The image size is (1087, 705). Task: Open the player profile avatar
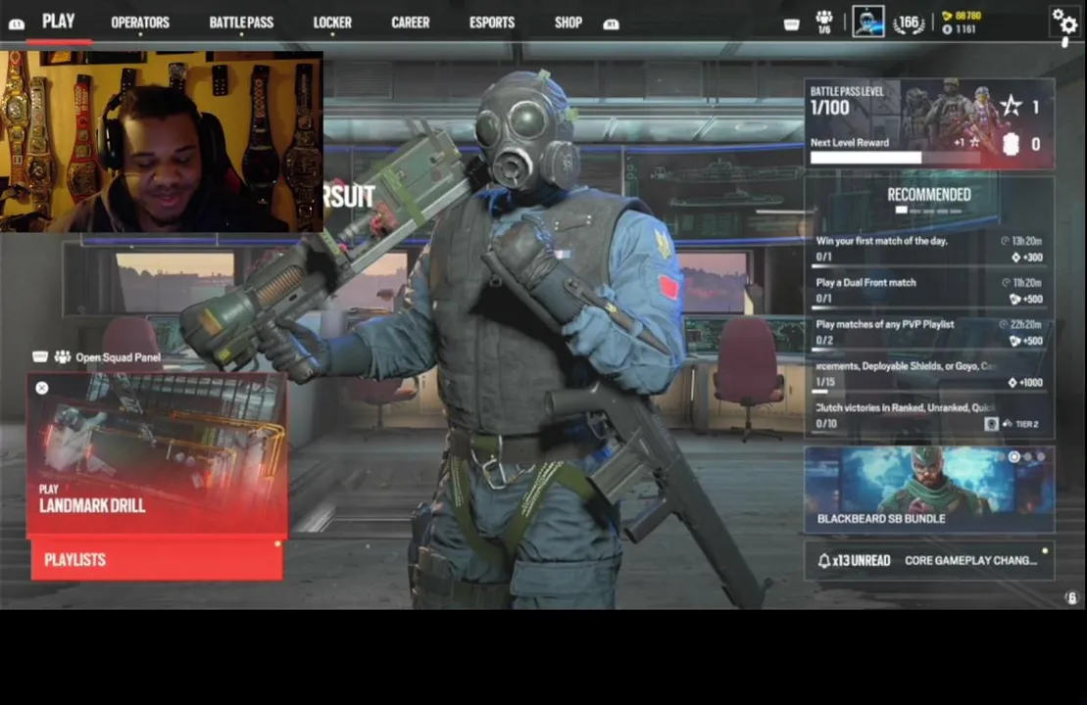(x=868, y=21)
